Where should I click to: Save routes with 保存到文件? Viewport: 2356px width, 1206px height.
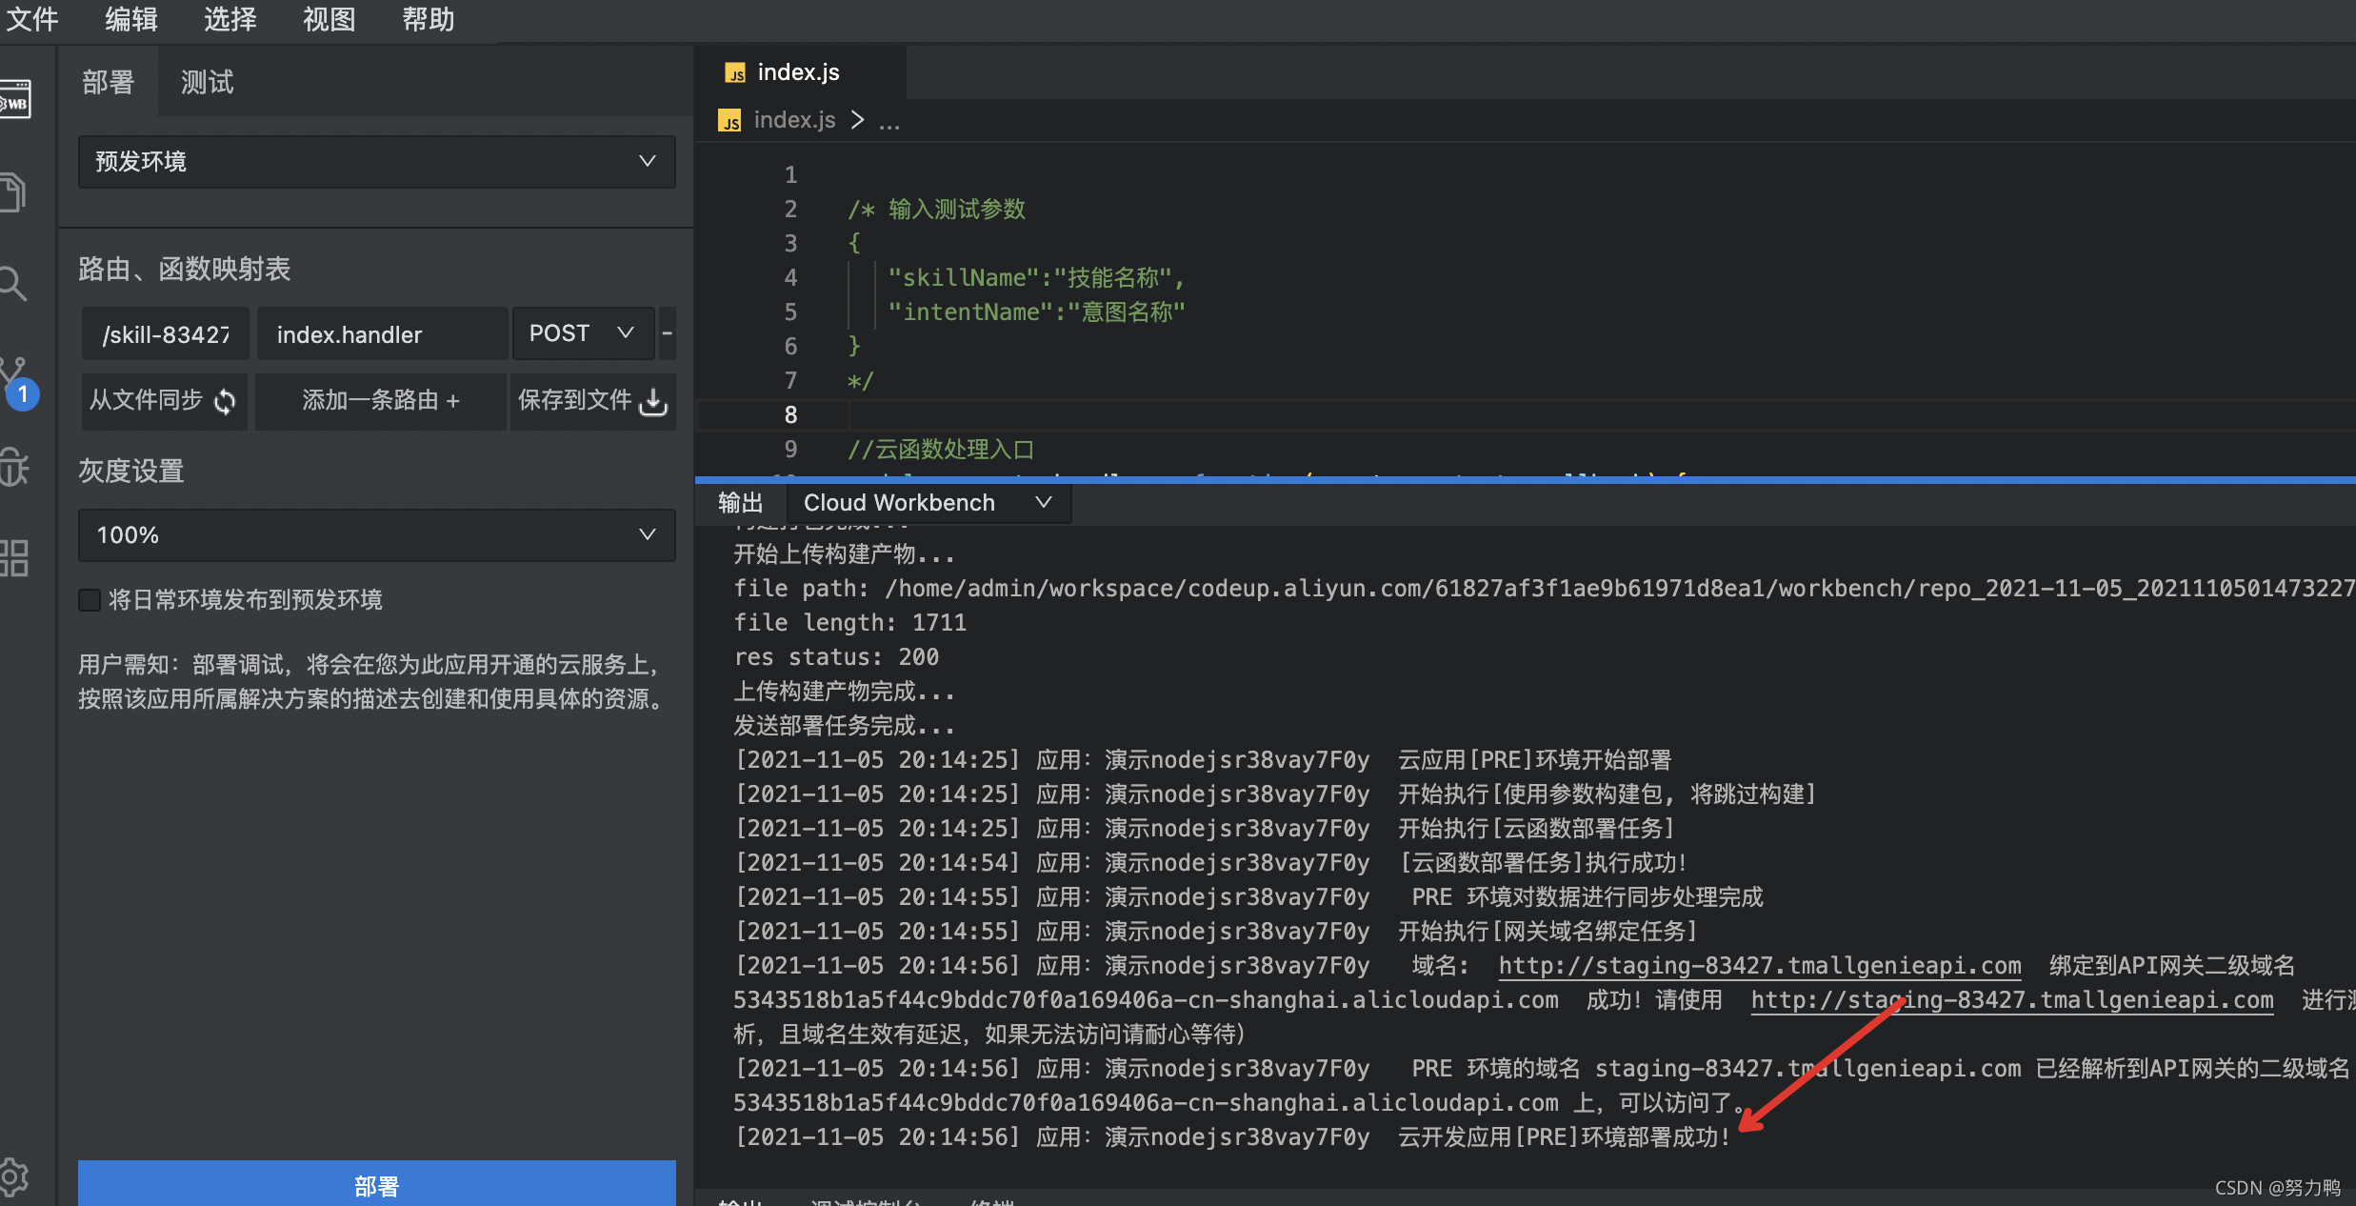593,401
